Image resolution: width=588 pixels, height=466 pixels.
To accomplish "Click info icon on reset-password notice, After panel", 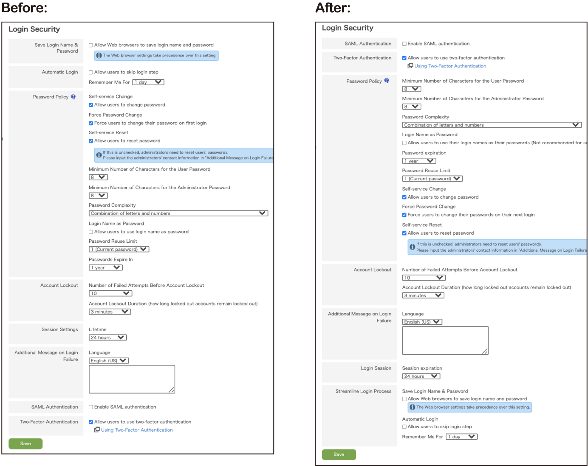I will pos(412,247).
